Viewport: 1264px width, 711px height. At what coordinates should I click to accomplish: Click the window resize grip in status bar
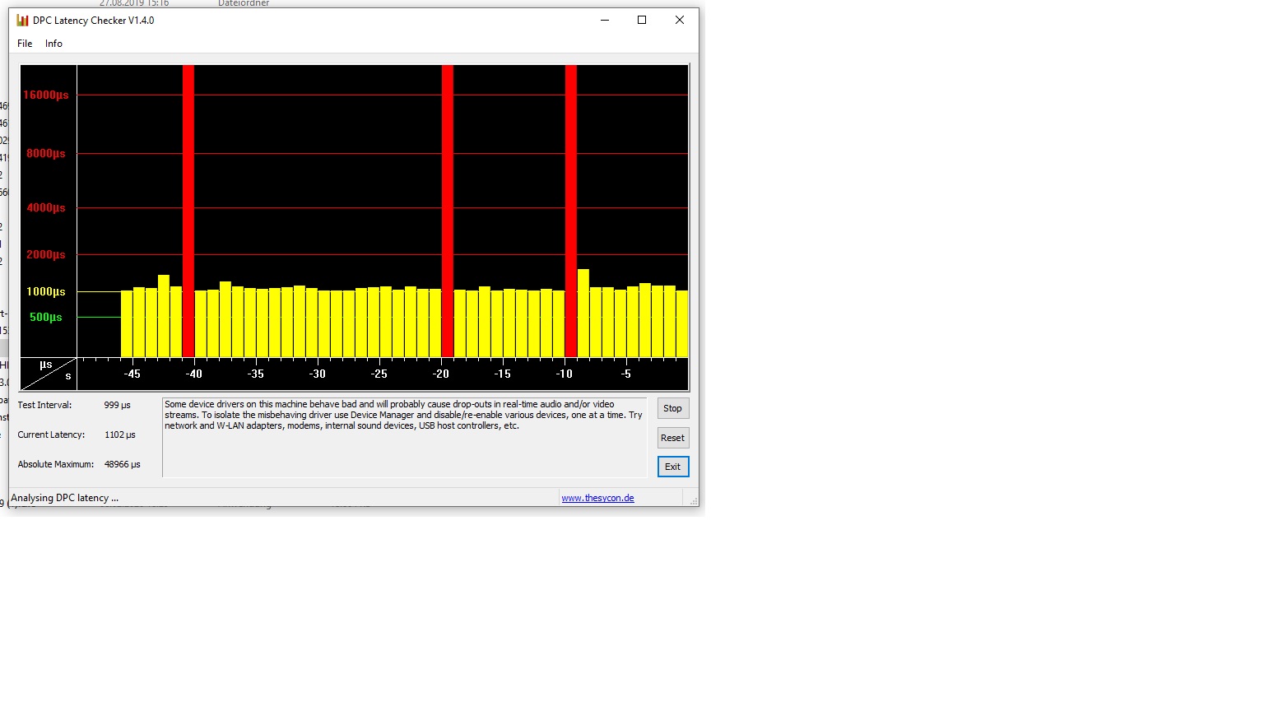coord(693,500)
